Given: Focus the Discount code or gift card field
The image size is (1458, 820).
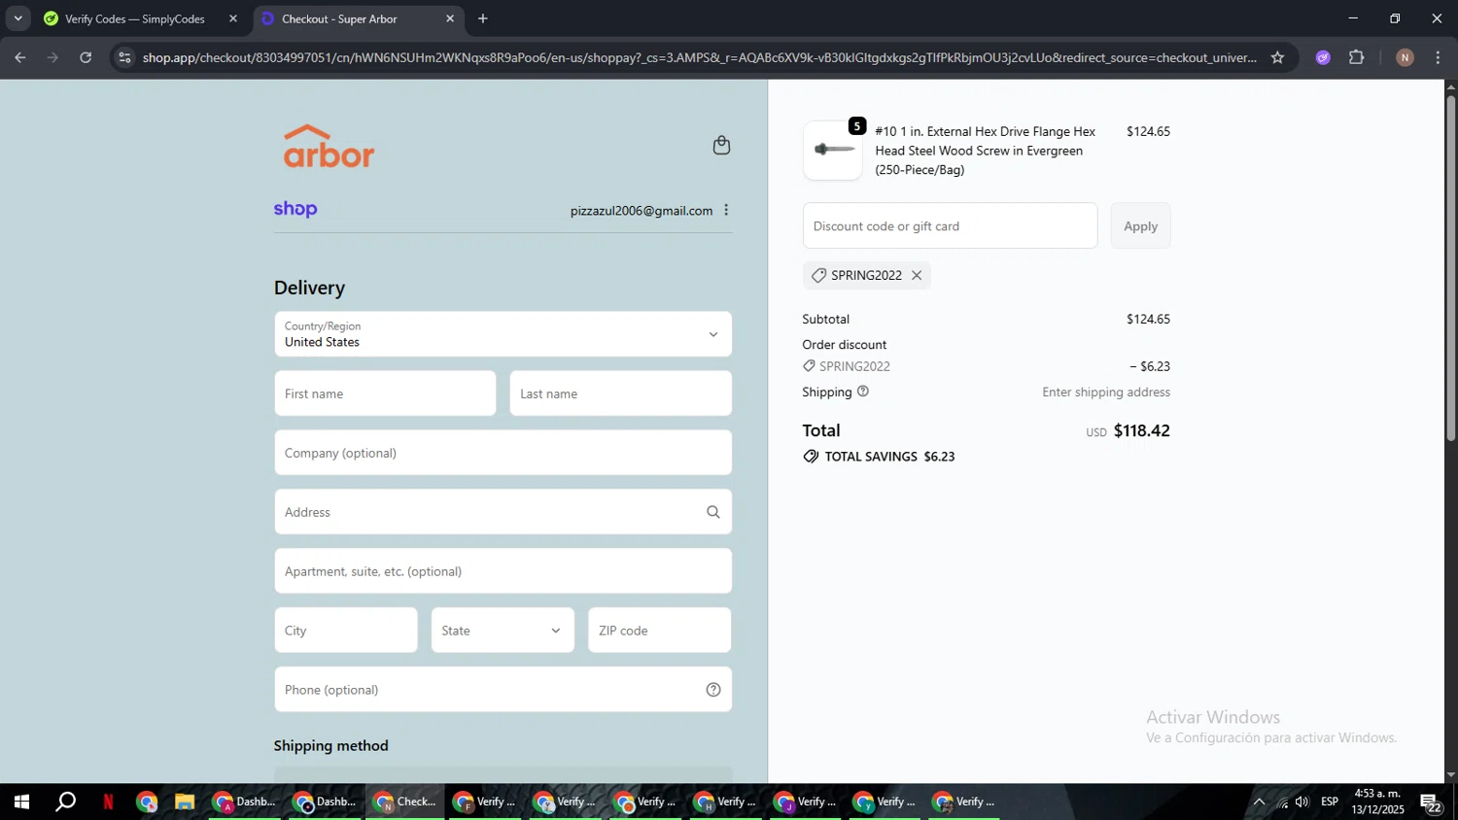Looking at the screenshot, I should 950,225.
